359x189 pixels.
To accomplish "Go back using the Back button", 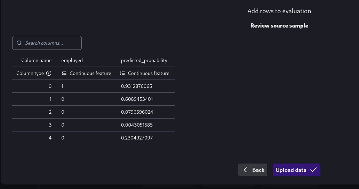I will [x=253, y=170].
